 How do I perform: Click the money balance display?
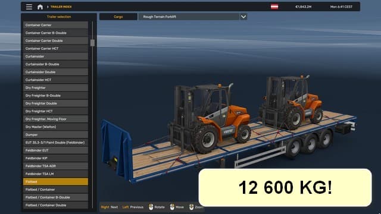[x=303, y=7]
